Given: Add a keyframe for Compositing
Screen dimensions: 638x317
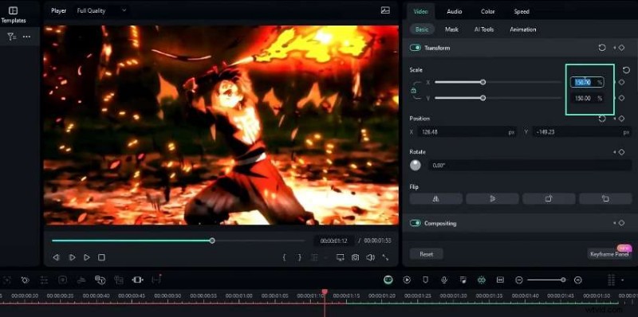Looking at the screenshot, I should (621, 223).
